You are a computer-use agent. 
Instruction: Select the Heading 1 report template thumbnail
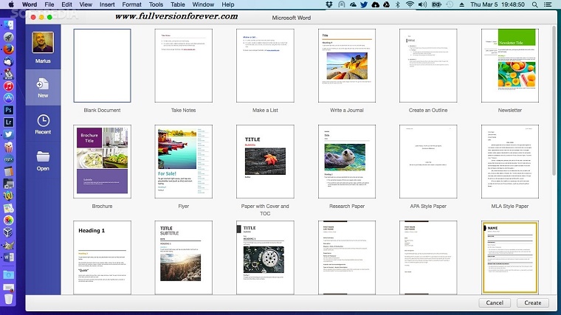102,257
